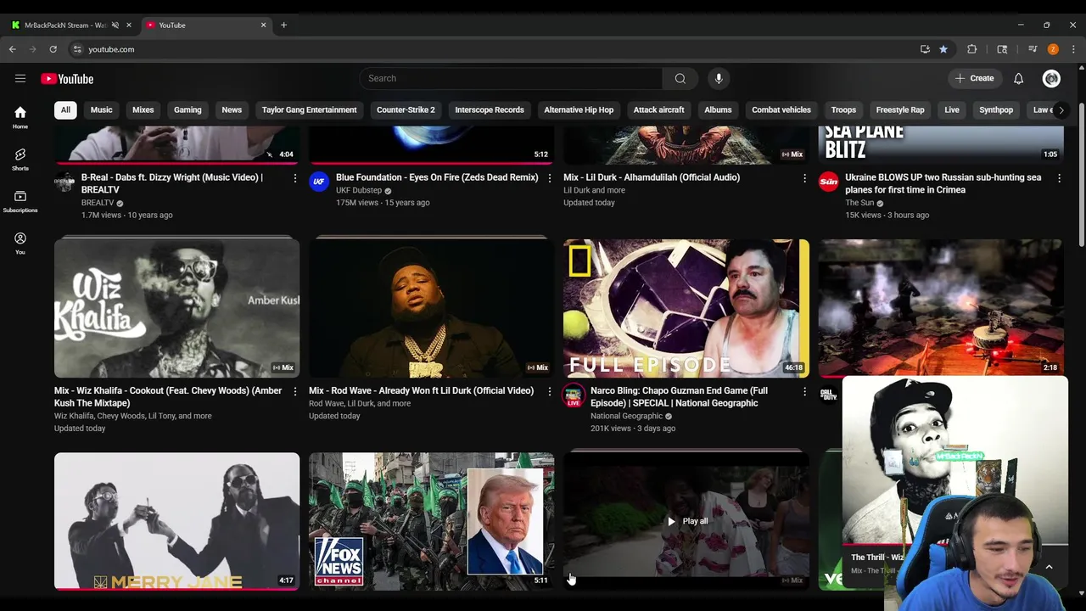Screen dimensions: 1086x611
Task: Select the Music filter chip
Action: (101, 109)
